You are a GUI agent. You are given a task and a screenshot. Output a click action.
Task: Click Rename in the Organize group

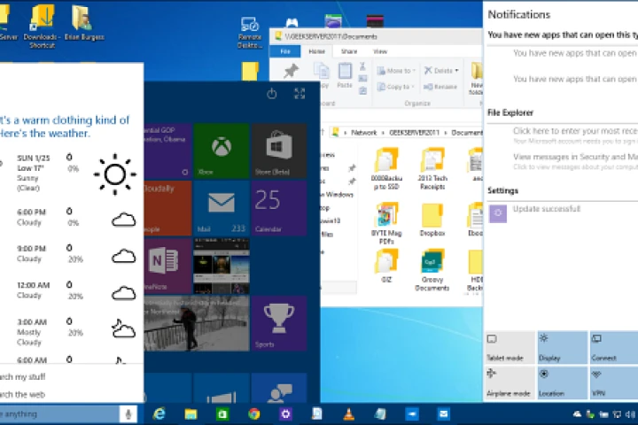tap(440, 87)
